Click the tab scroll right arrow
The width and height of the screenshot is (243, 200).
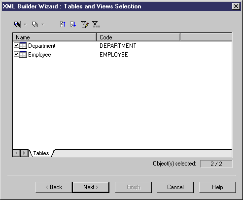[x=24, y=153]
